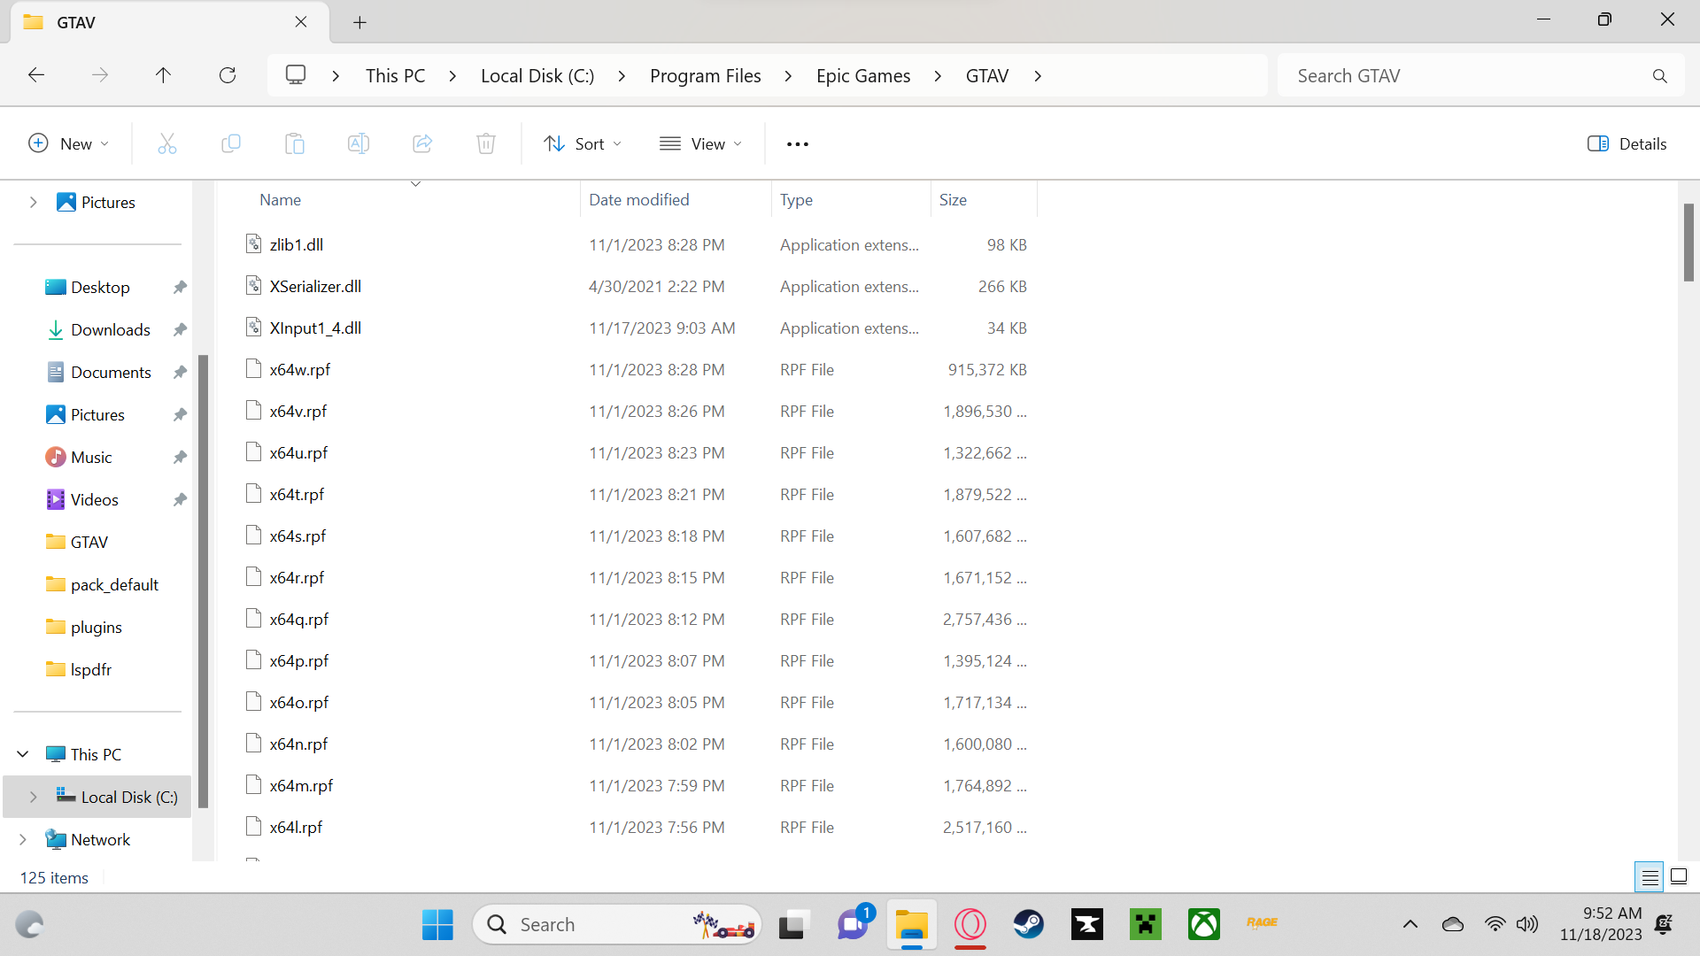This screenshot has width=1700, height=956.
Task: Open Steam from the taskbar
Action: pos(1028,924)
